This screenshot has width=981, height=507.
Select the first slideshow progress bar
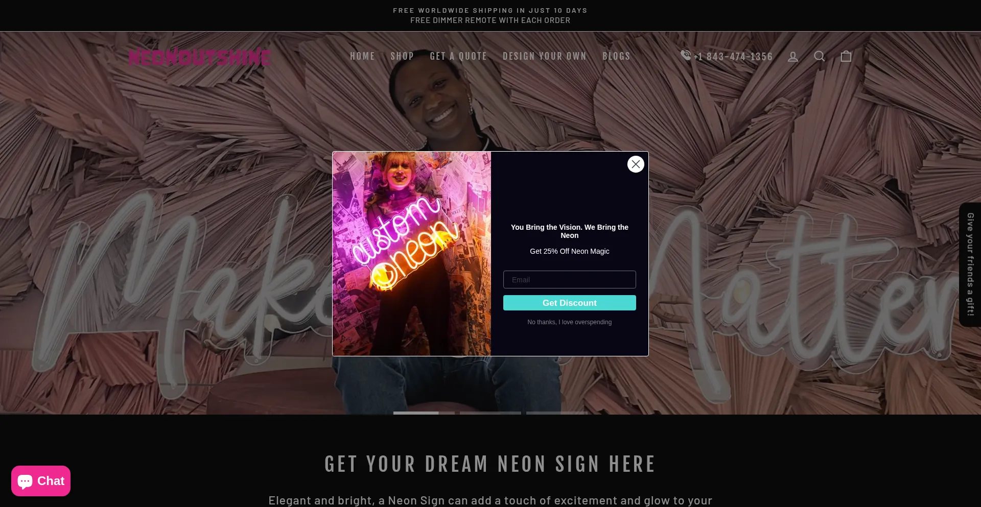(424, 413)
